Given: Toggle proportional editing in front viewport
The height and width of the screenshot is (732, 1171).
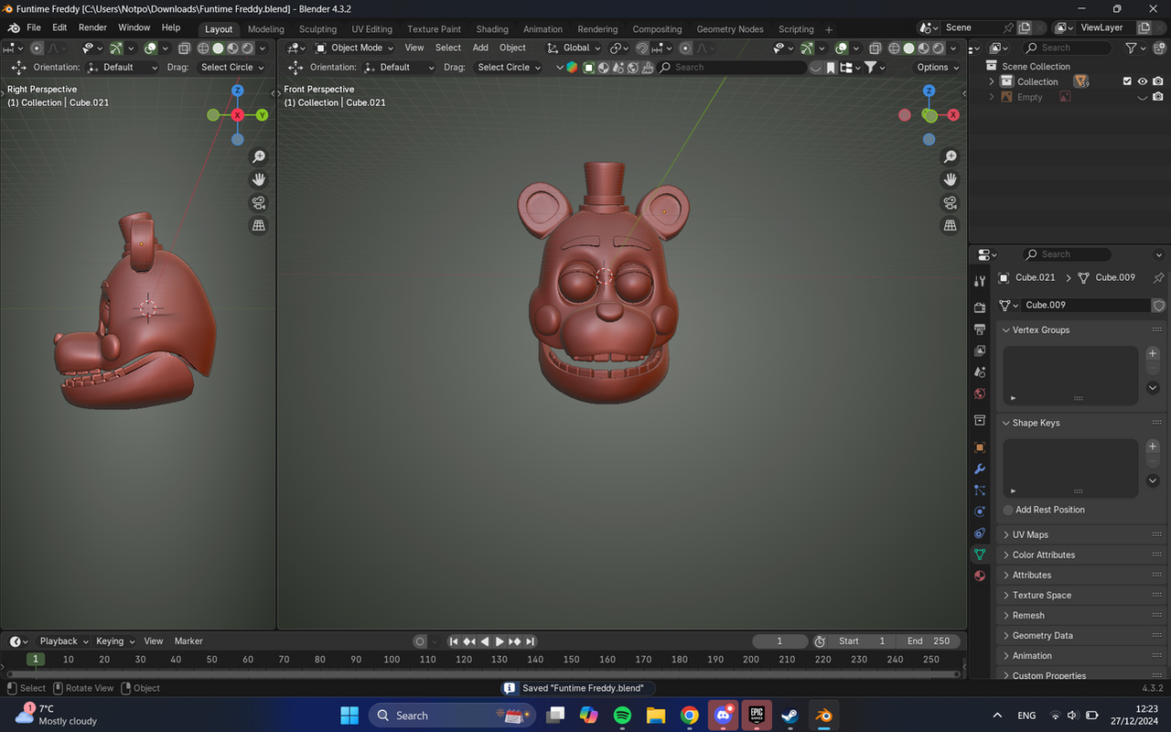Looking at the screenshot, I should [x=686, y=48].
